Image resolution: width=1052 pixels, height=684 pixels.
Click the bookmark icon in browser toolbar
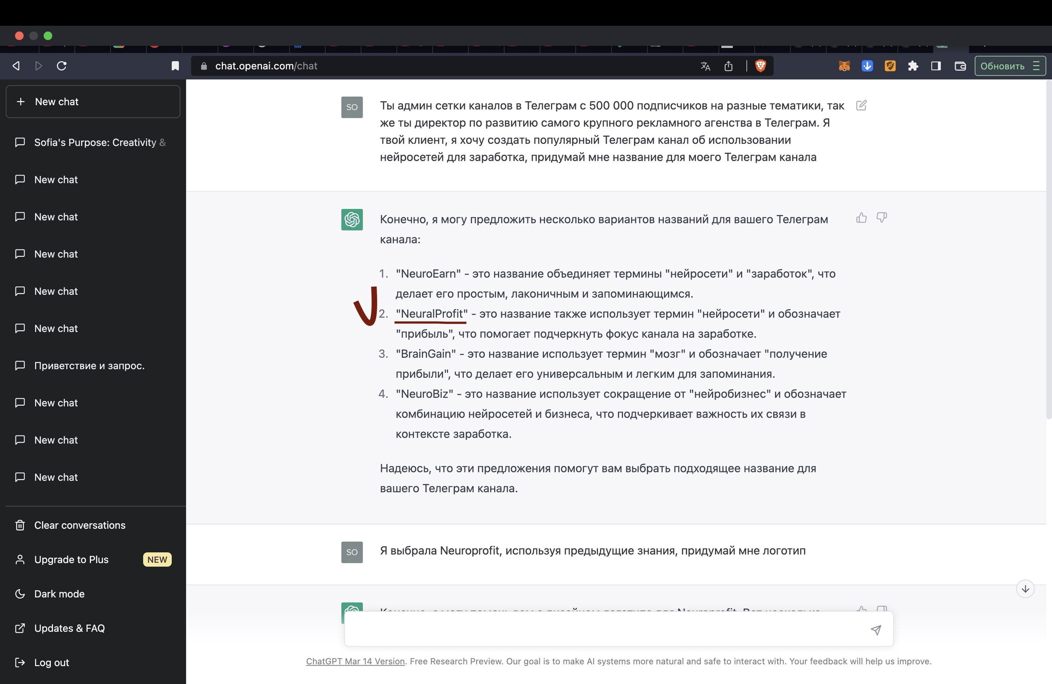[x=174, y=65]
